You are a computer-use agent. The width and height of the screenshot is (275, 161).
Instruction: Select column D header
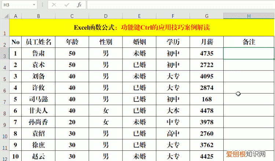(x=106, y=16)
